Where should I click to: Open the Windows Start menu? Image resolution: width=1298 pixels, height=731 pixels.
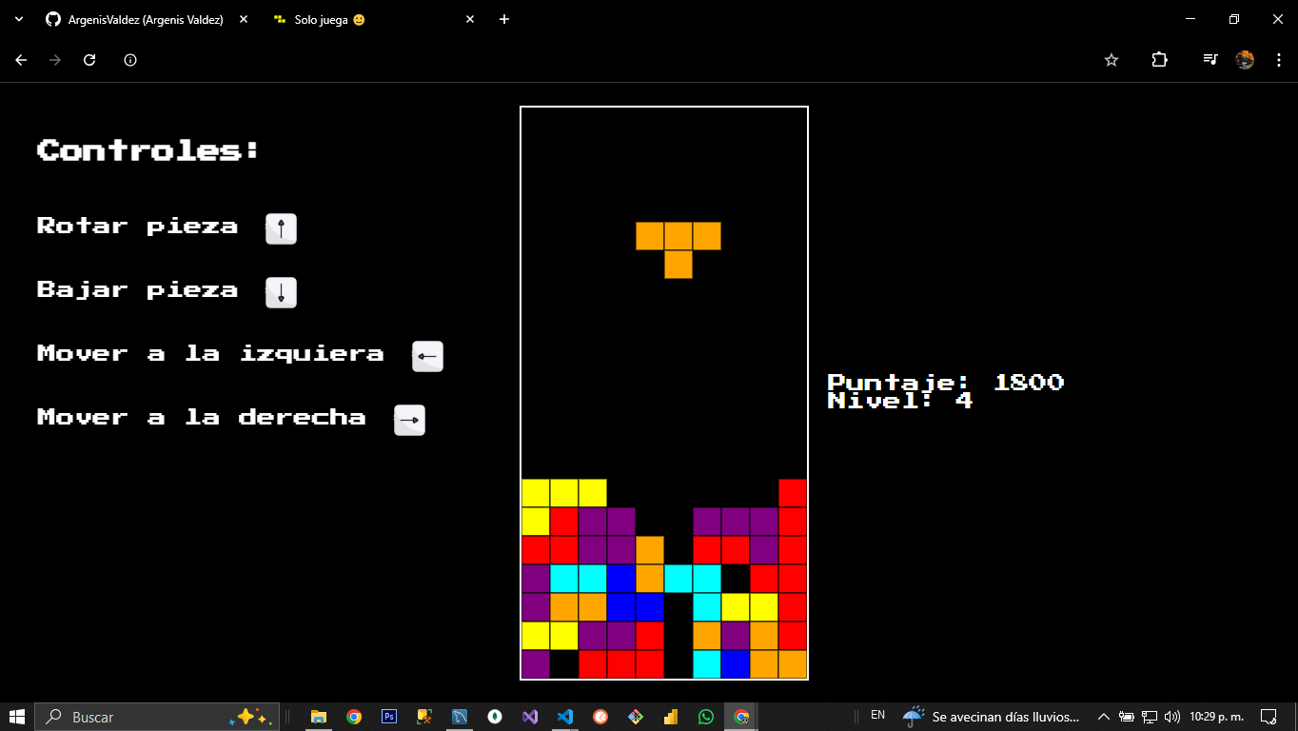click(x=17, y=717)
